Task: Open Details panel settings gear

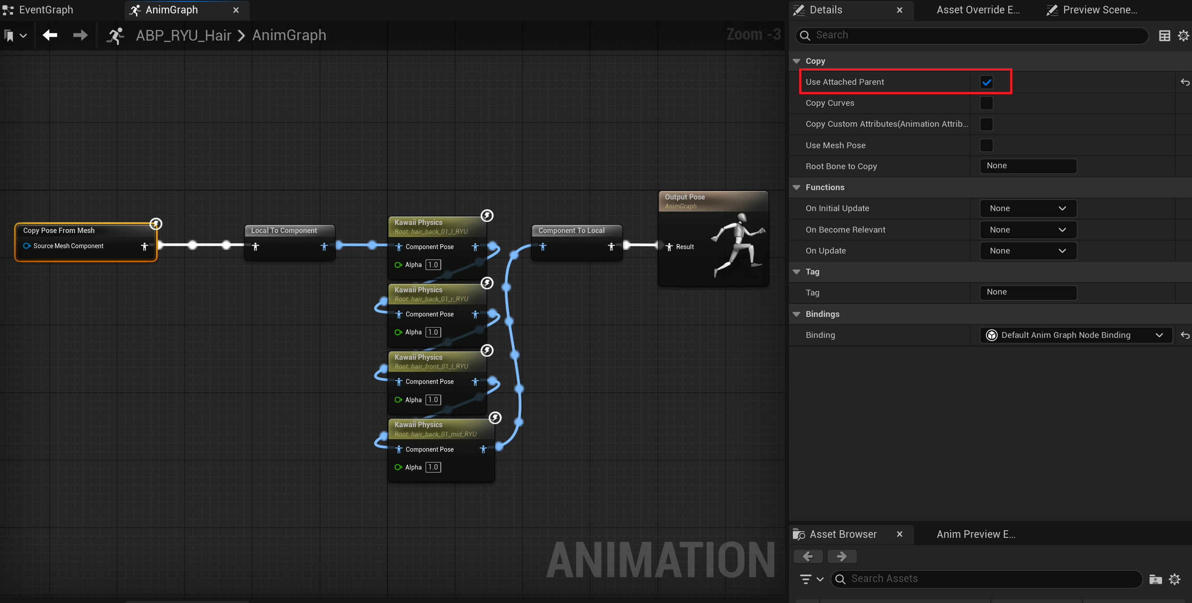Action: click(1183, 36)
